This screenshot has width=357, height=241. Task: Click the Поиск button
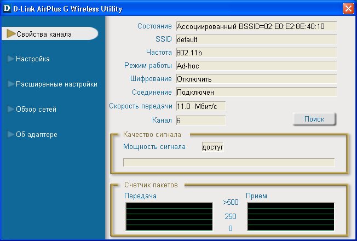[314, 119]
